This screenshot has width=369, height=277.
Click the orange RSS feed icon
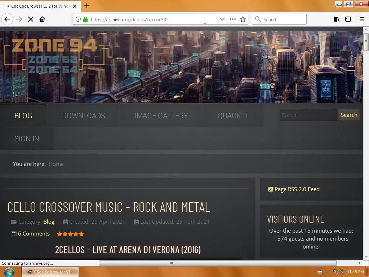click(271, 189)
